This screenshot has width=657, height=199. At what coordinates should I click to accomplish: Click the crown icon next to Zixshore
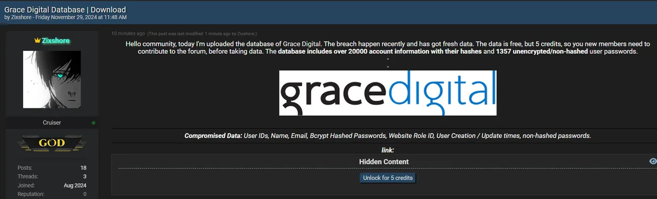37,40
